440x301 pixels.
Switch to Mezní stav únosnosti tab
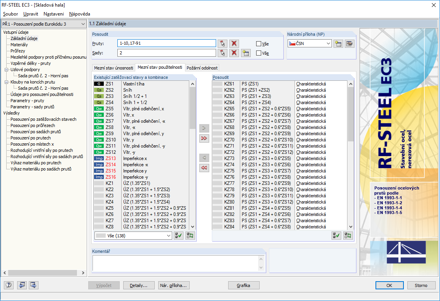[113, 68]
